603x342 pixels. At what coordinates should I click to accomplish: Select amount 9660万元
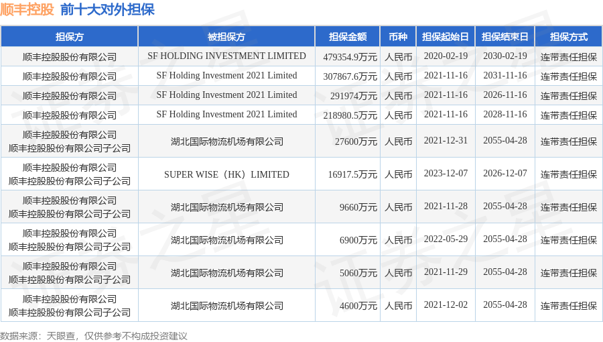pos(358,208)
